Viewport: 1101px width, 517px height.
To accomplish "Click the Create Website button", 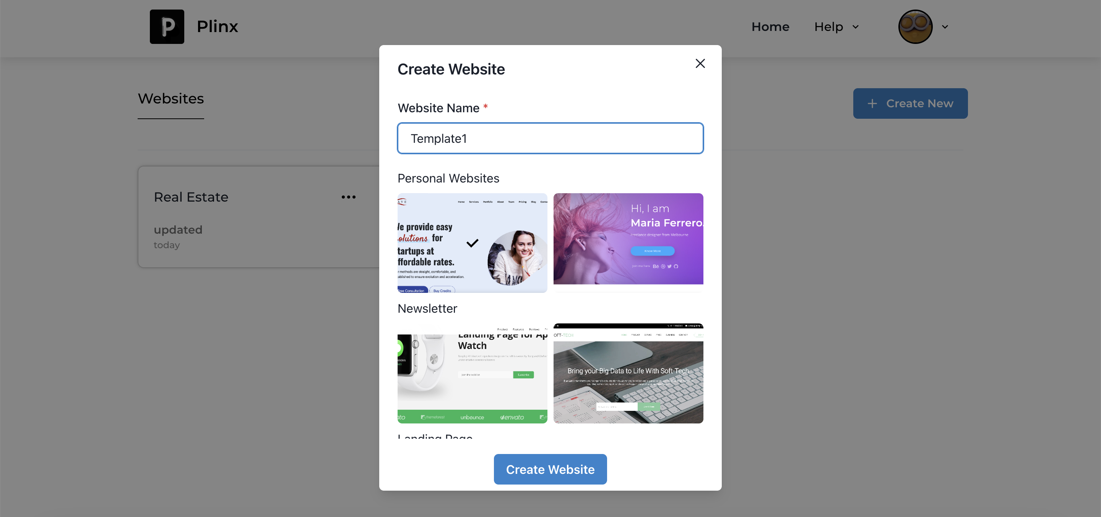I will [550, 469].
